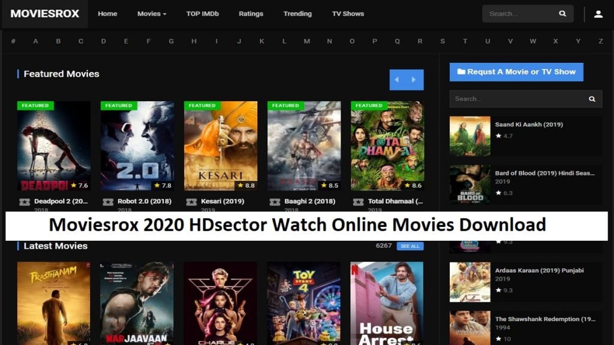Go to TOP IMDb section

point(203,14)
